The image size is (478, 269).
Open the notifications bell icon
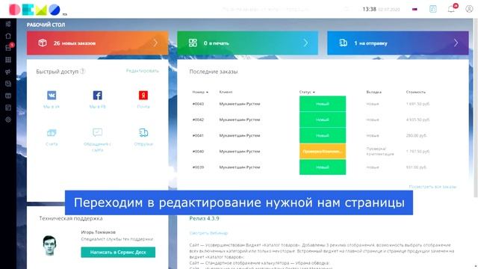tap(451, 9)
